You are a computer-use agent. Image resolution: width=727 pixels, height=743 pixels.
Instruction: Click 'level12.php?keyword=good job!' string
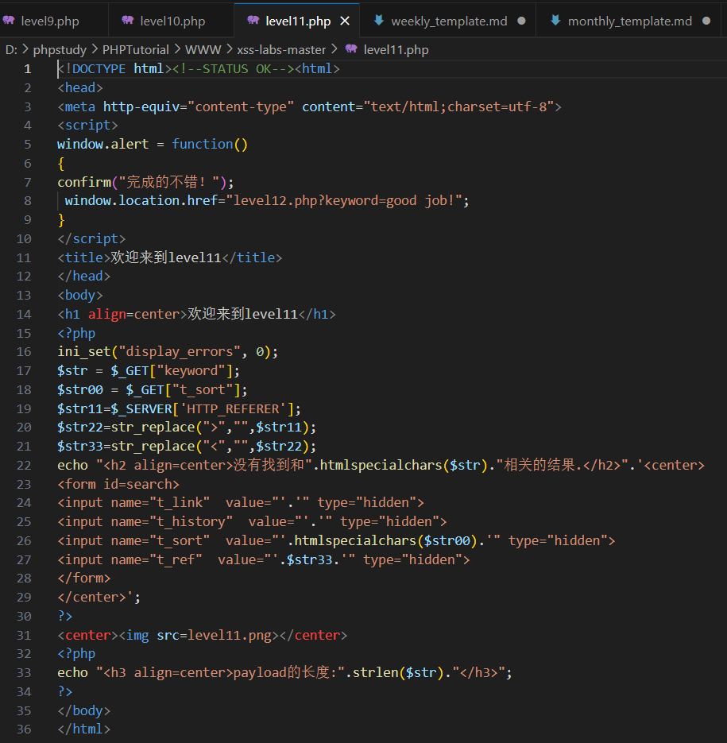343,200
